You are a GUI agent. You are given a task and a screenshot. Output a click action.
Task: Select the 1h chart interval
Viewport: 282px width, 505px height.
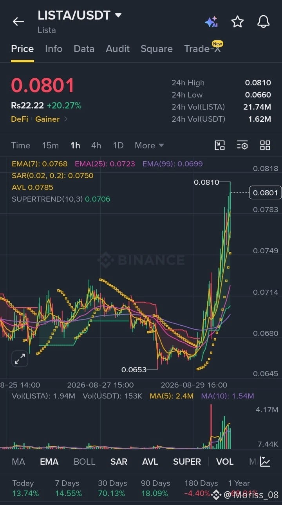pyautogui.click(x=75, y=145)
